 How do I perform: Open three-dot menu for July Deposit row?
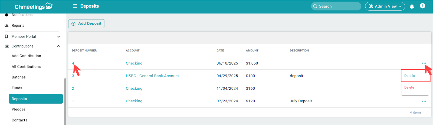tap(424, 101)
